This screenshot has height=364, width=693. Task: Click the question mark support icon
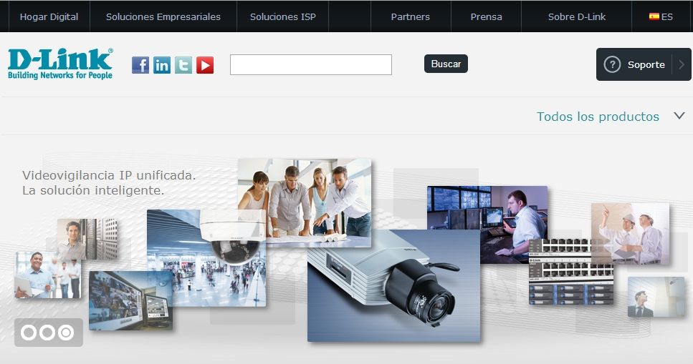(x=612, y=64)
